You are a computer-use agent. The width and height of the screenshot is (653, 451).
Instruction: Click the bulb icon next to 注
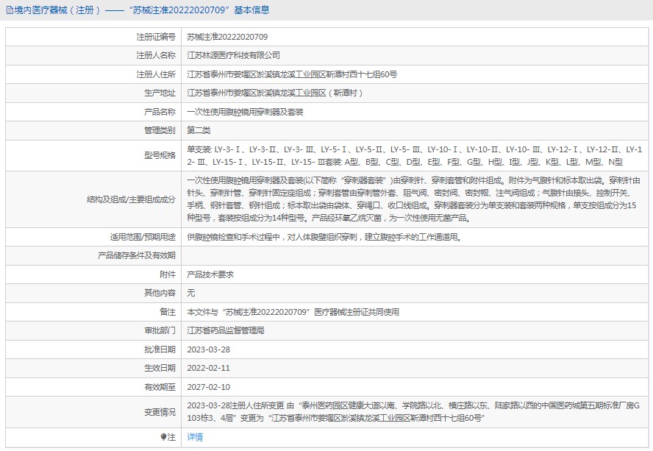[x=163, y=437]
